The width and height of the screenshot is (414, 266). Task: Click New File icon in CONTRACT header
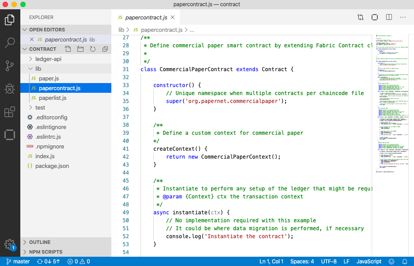[68, 49]
